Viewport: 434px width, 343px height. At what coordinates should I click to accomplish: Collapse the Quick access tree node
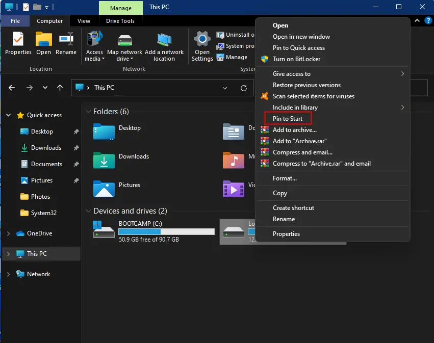[9, 115]
